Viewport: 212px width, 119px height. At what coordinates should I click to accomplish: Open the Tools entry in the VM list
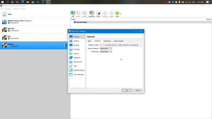click(x=35, y=14)
